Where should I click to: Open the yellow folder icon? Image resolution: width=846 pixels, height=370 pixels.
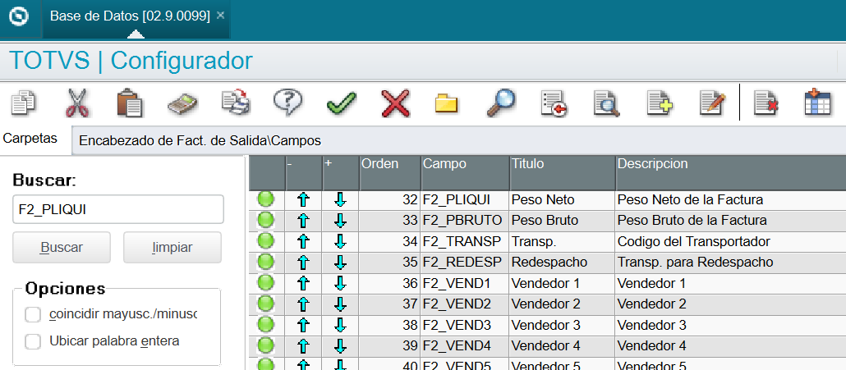(446, 103)
